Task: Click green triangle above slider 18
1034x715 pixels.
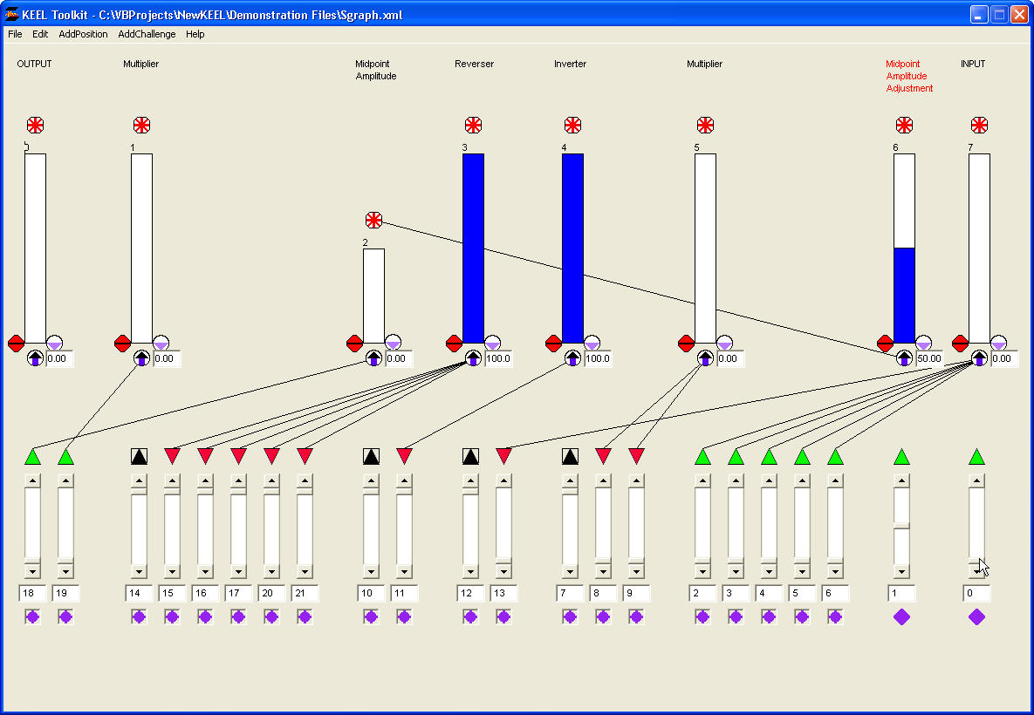Action: coord(32,456)
